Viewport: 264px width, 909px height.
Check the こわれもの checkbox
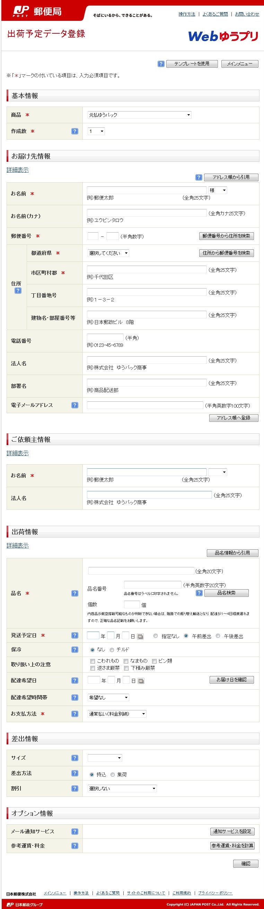coord(93,661)
